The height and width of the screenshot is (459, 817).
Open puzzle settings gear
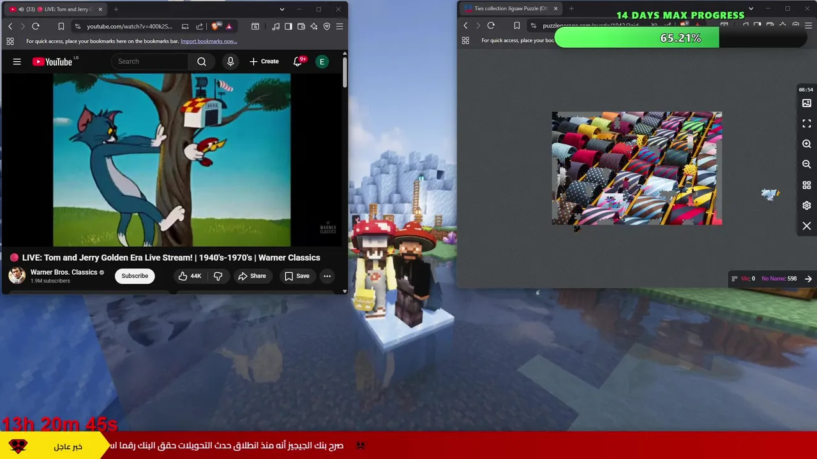[807, 205]
